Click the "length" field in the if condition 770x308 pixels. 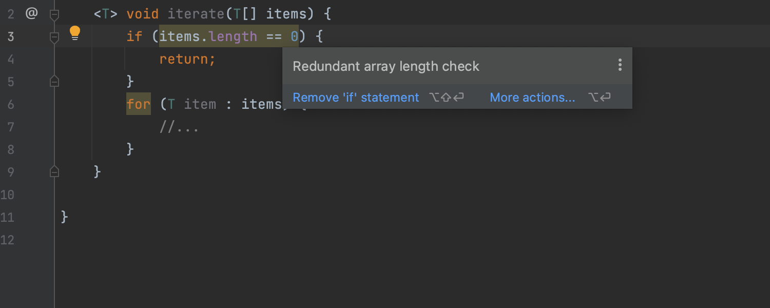[233, 36]
